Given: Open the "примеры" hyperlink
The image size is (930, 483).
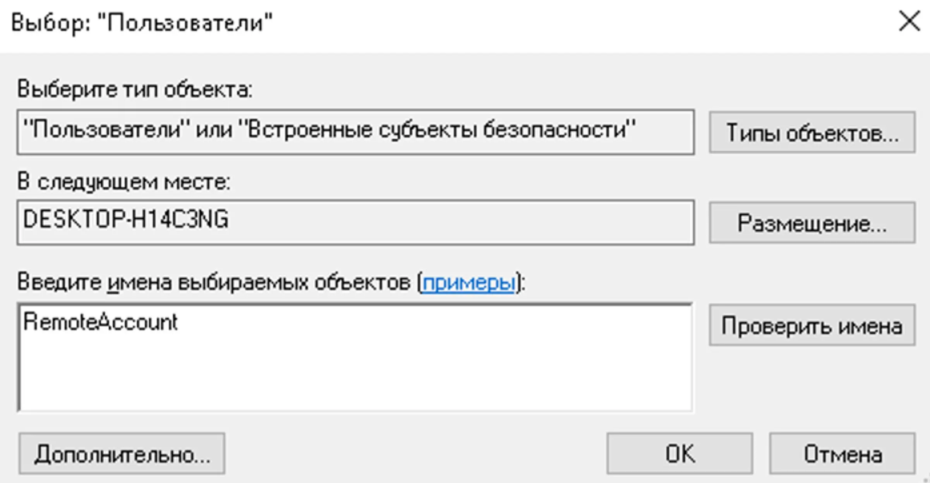Looking at the screenshot, I should (468, 283).
